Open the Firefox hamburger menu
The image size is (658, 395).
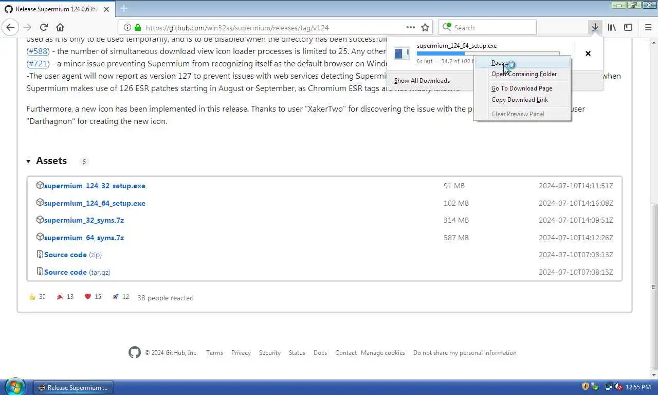(x=648, y=27)
